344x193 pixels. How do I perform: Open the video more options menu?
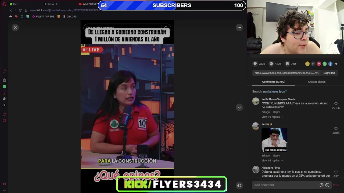[239, 27]
